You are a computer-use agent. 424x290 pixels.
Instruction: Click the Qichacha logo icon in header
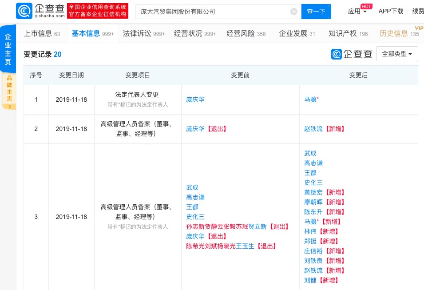(24, 11)
